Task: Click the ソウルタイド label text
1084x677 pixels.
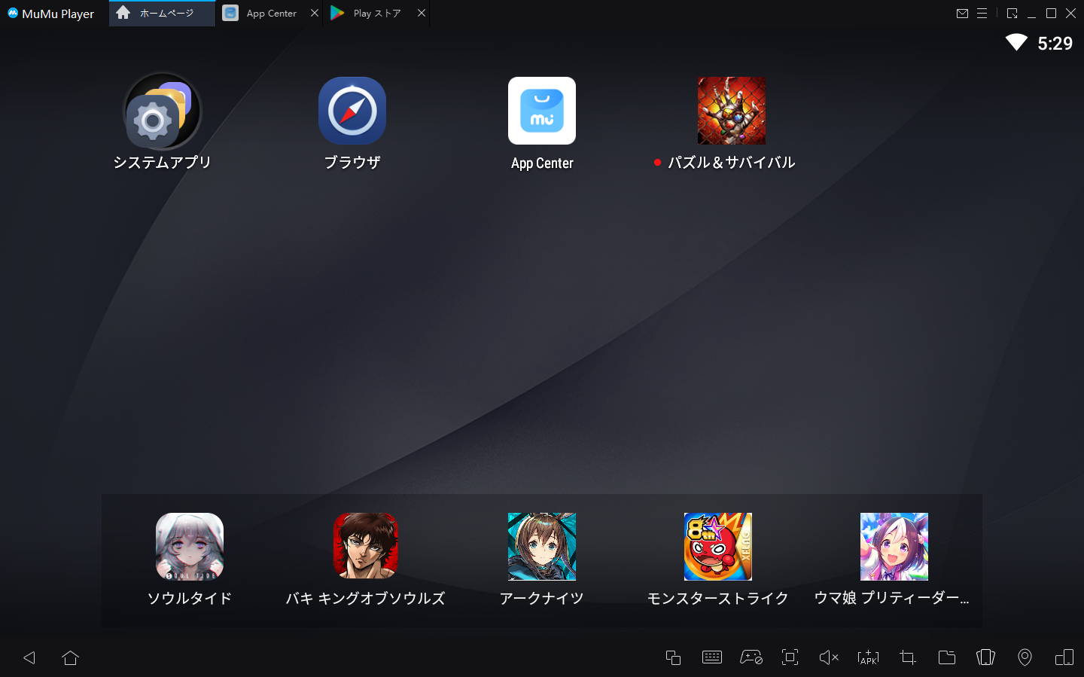Action: coord(190,598)
